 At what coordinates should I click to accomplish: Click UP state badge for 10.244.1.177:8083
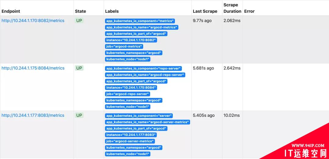coord(79,115)
